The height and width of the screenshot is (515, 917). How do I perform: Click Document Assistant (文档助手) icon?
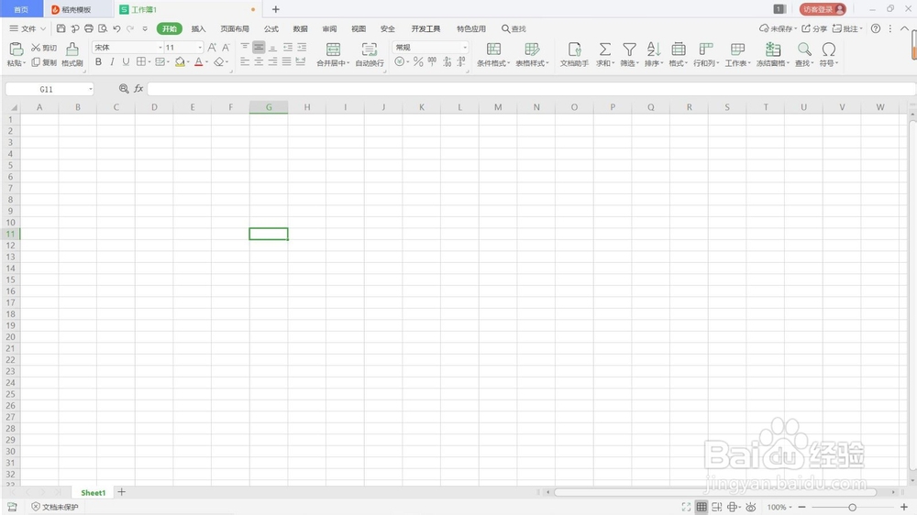(x=574, y=49)
